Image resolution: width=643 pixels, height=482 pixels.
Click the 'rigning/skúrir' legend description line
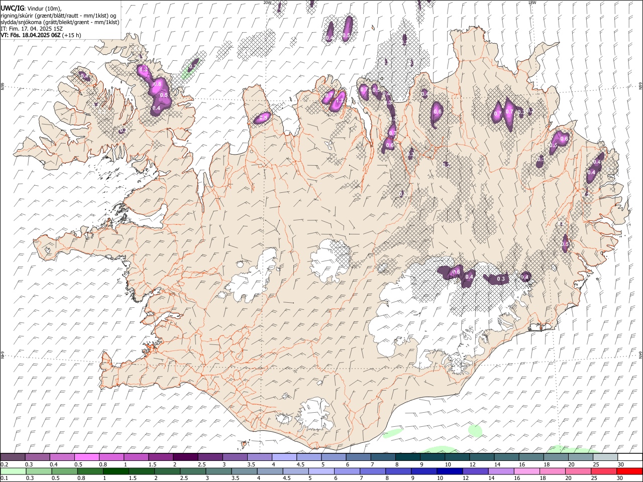pyautogui.click(x=58, y=15)
